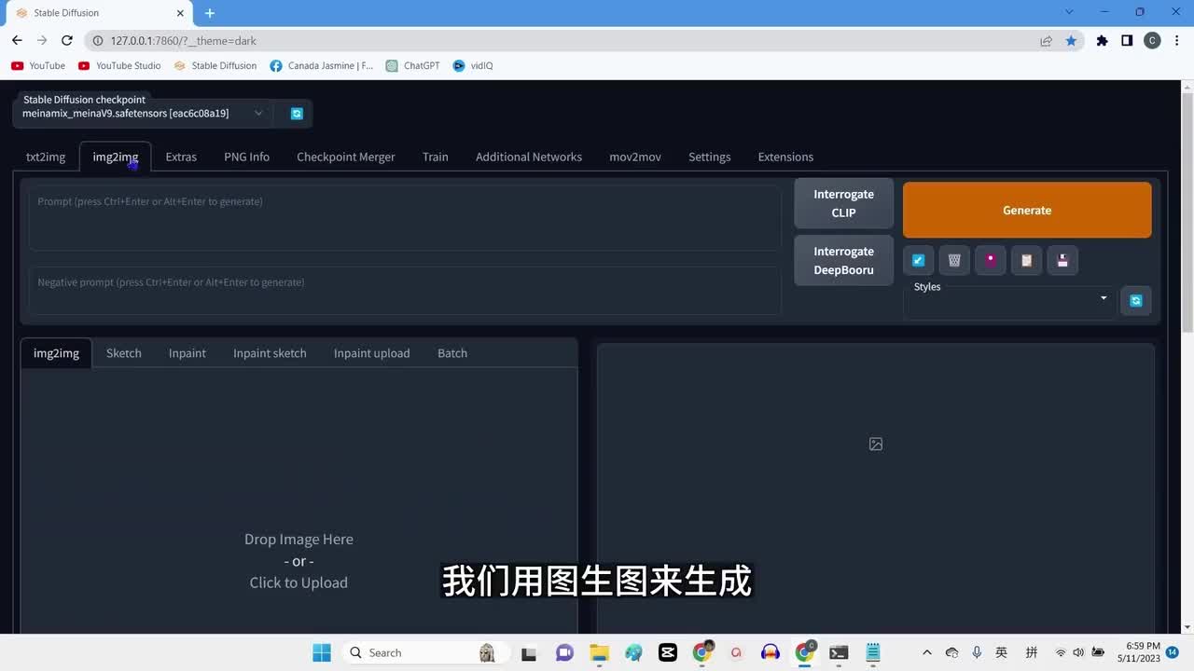This screenshot has width=1194, height=671.
Task: Click the blue arrow read-prompt icon button
Action: click(x=918, y=261)
